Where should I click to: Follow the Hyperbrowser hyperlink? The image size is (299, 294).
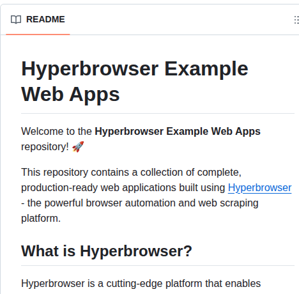pos(259,188)
